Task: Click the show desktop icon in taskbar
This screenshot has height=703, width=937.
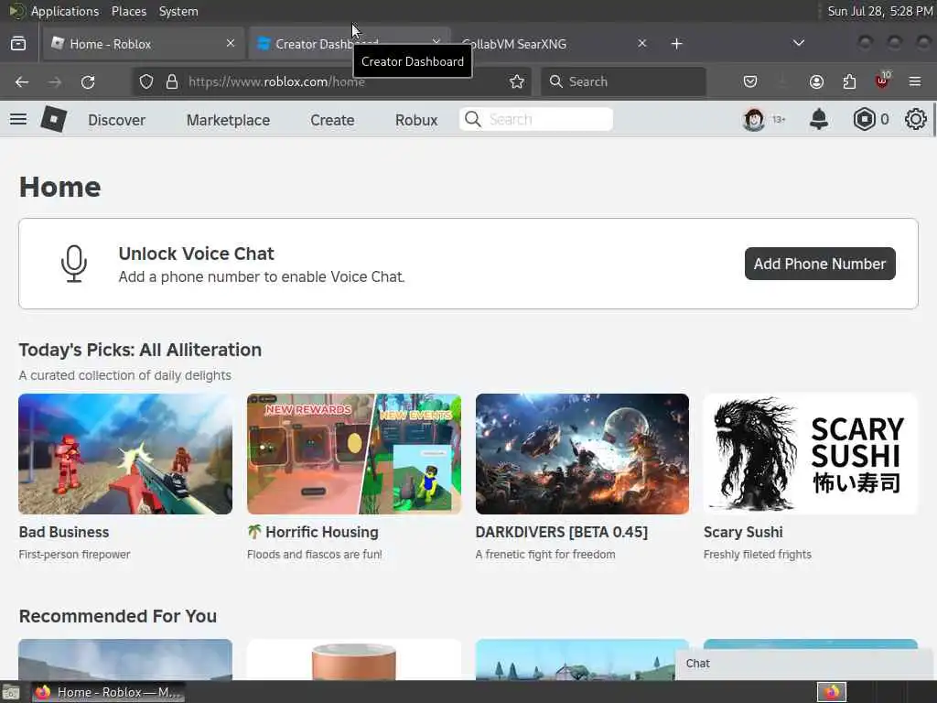Action: point(11,692)
